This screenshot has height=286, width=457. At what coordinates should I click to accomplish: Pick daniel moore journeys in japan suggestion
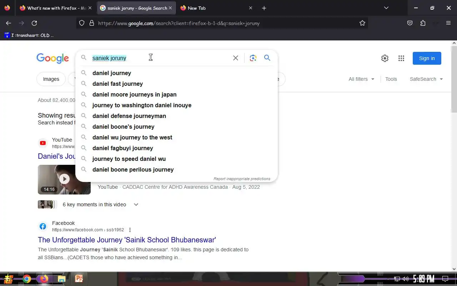point(176,94)
